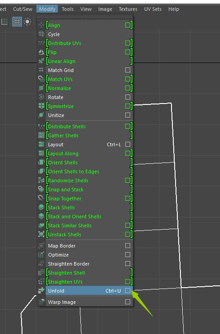Image resolution: width=220 pixels, height=334 pixels.
Task: Click the dotted tear-off bar atop menu
Action: pos(84,16)
